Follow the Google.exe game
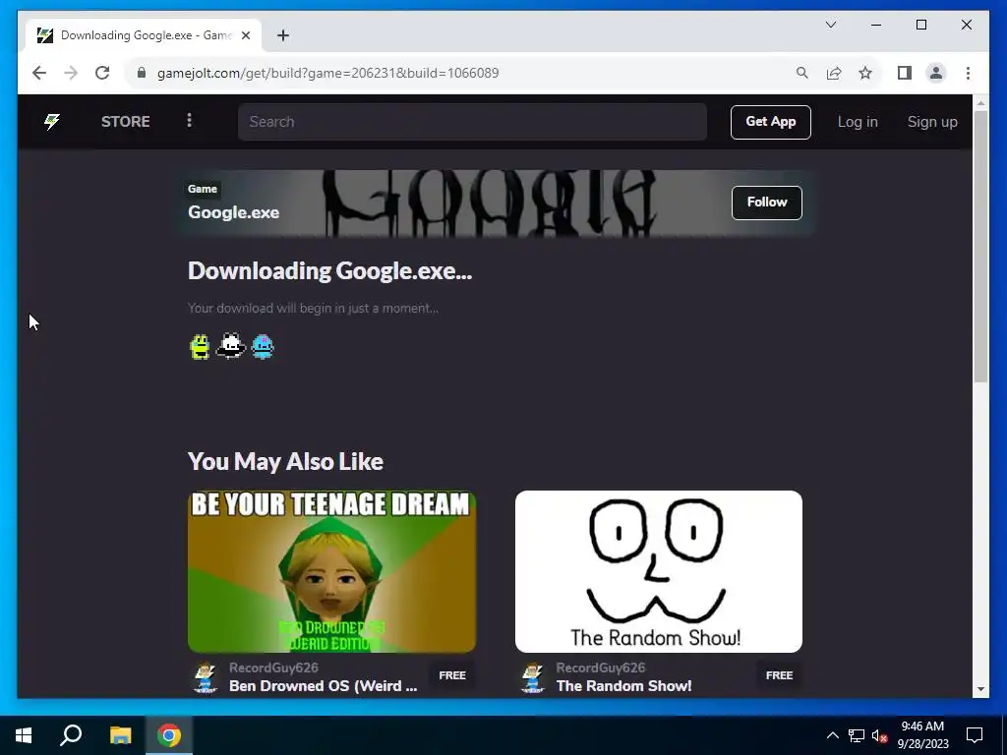Image resolution: width=1007 pixels, height=755 pixels. 767,203
